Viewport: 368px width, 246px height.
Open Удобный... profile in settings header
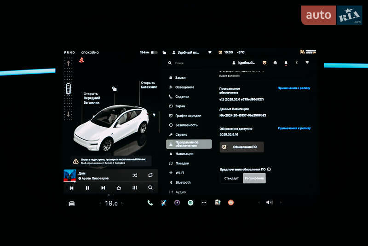pyautogui.click(x=243, y=63)
